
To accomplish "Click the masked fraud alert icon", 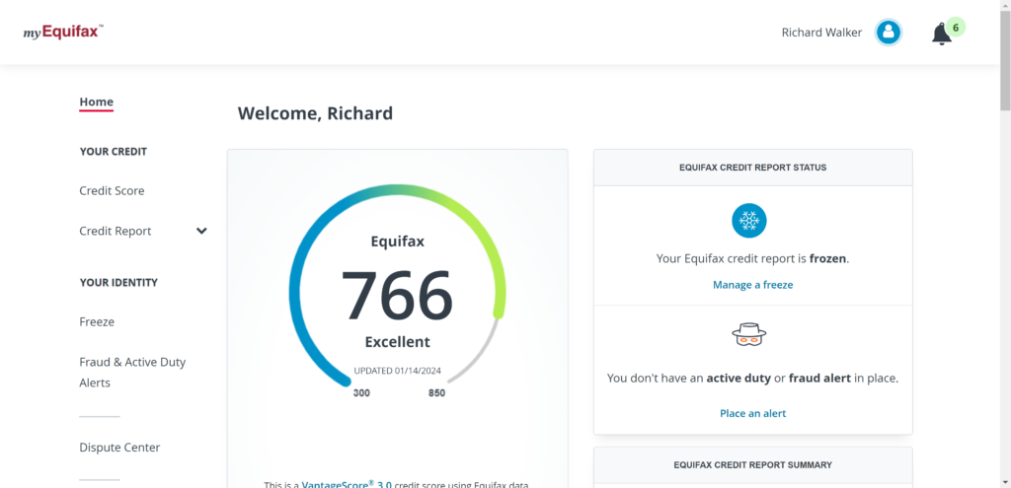I will coord(749,336).
